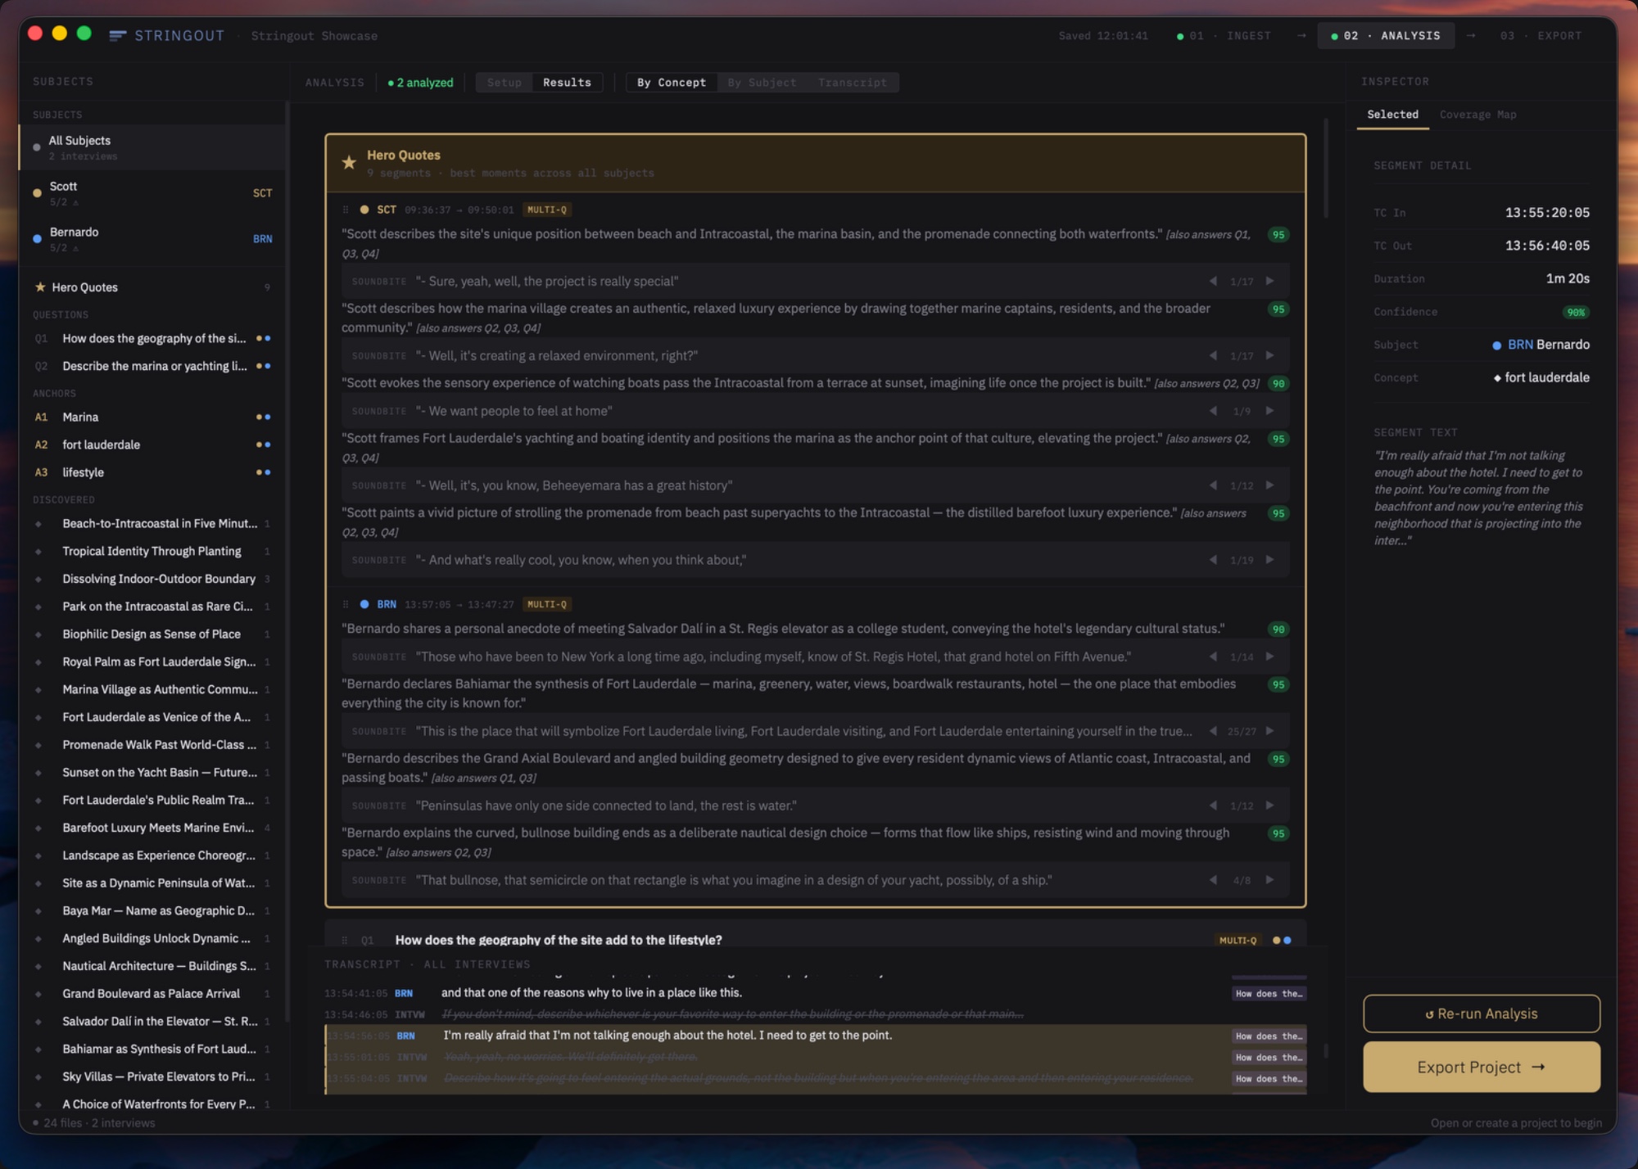This screenshot has height=1169, width=1638.
Task: Open Dissolving Indoor-Outdoor Boundary concept
Action: (153, 579)
